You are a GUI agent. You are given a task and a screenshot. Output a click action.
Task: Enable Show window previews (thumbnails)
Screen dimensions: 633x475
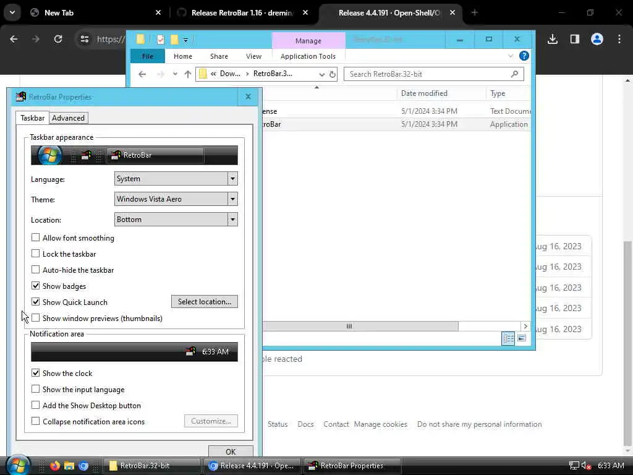point(35,318)
